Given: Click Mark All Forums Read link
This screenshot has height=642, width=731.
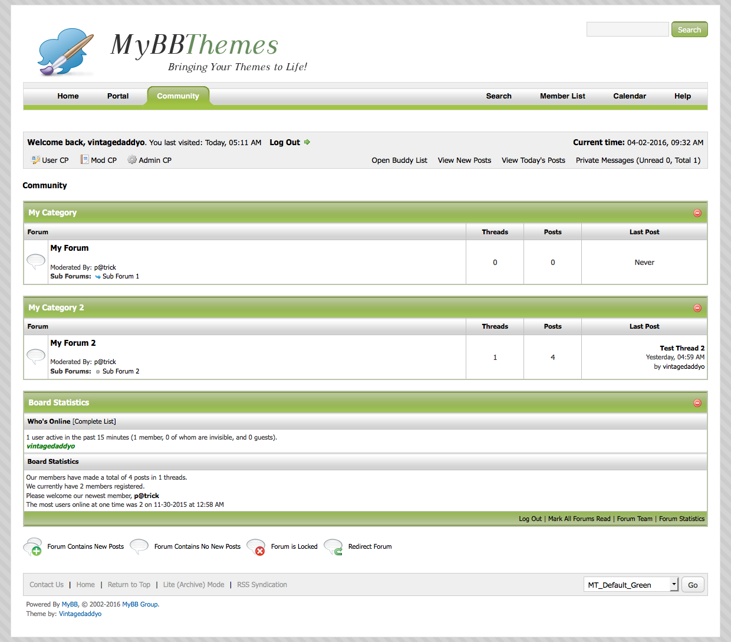Looking at the screenshot, I should point(579,519).
